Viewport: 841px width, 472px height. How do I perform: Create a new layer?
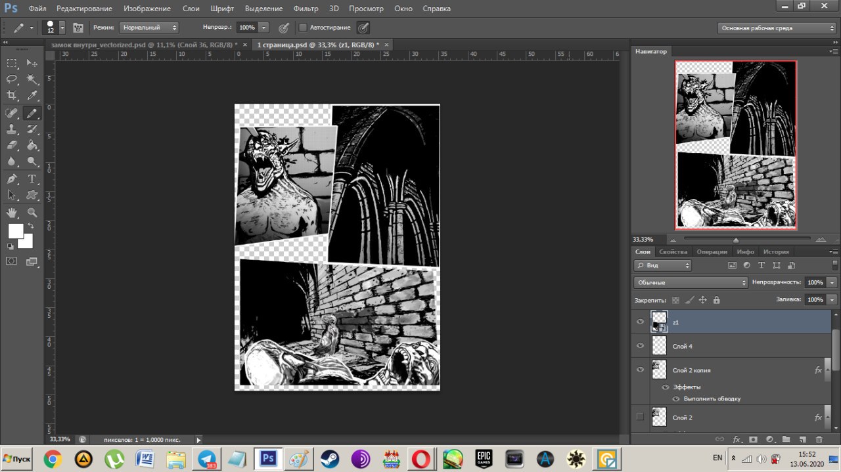802,439
